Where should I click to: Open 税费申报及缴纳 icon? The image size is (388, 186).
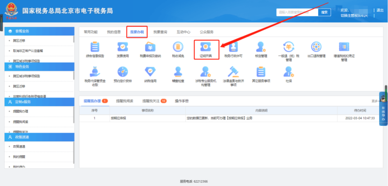[150, 47]
